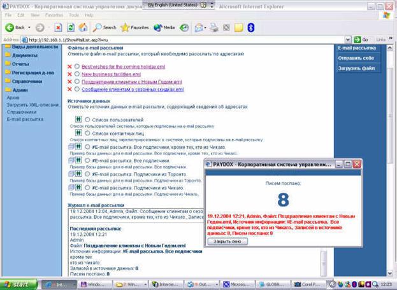Click the page vertical scrollbar down arrow

[x=390, y=273]
